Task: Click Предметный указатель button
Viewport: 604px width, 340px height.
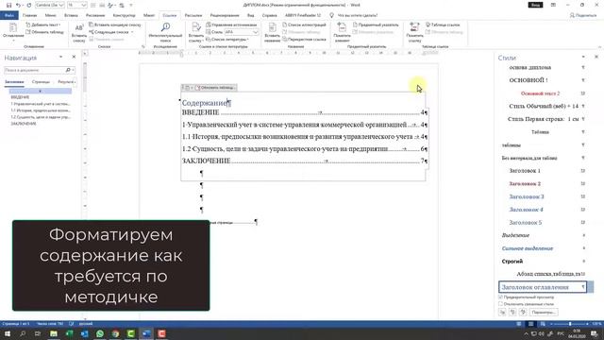Action: coord(376,25)
